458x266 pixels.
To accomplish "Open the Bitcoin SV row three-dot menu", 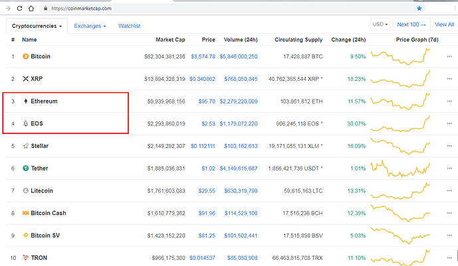I will pos(449,235).
